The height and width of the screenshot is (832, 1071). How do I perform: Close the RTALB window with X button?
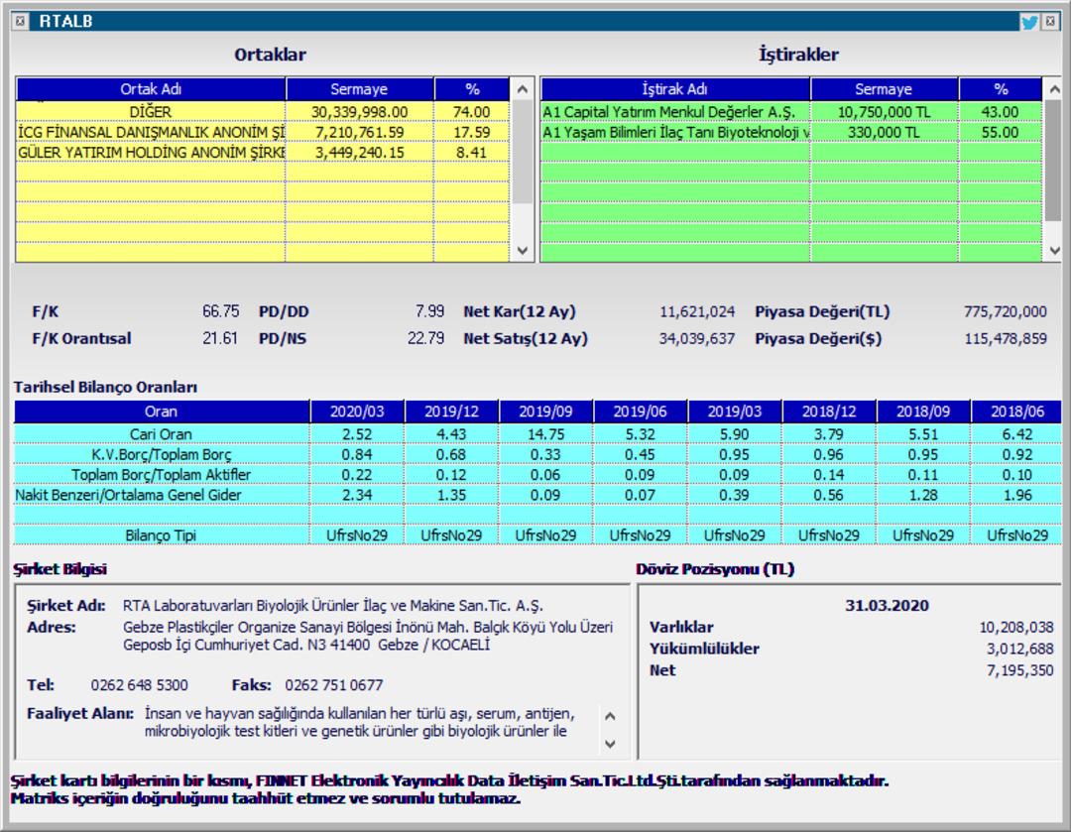[x=1050, y=22]
